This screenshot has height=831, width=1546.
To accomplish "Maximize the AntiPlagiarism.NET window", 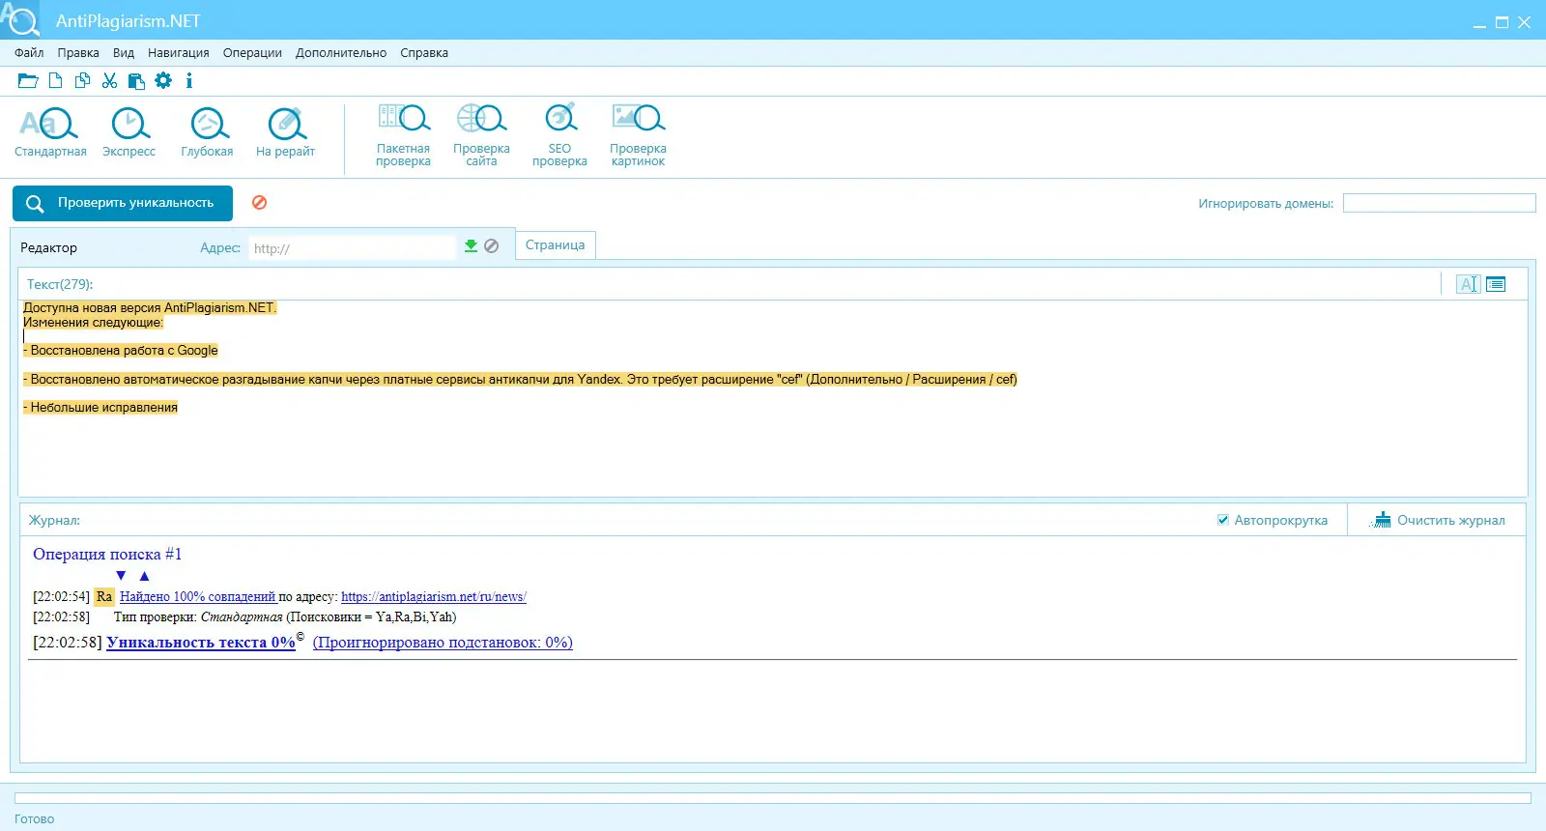I will coord(1502,22).
